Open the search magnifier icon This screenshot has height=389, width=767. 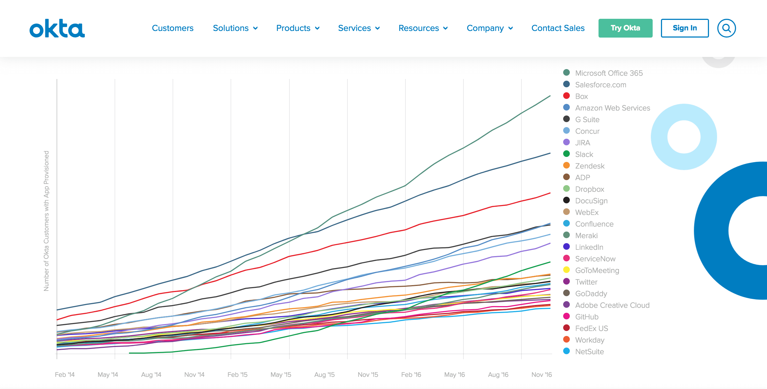click(x=726, y=28)
